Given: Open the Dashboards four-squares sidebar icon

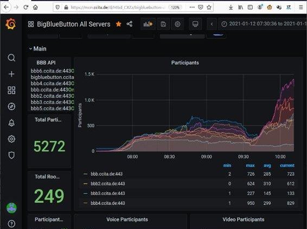Looking at the screenshot, I should click(11, 90).
